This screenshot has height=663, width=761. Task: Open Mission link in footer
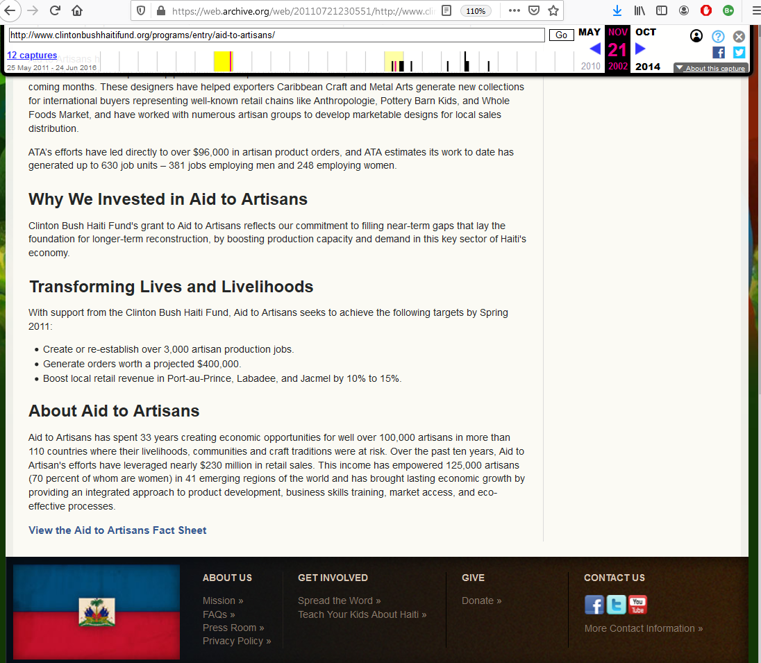(223, 601)
